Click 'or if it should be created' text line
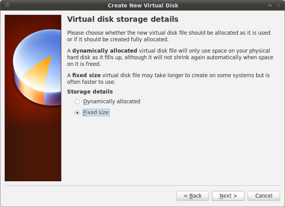 click(x=118, y=39)
